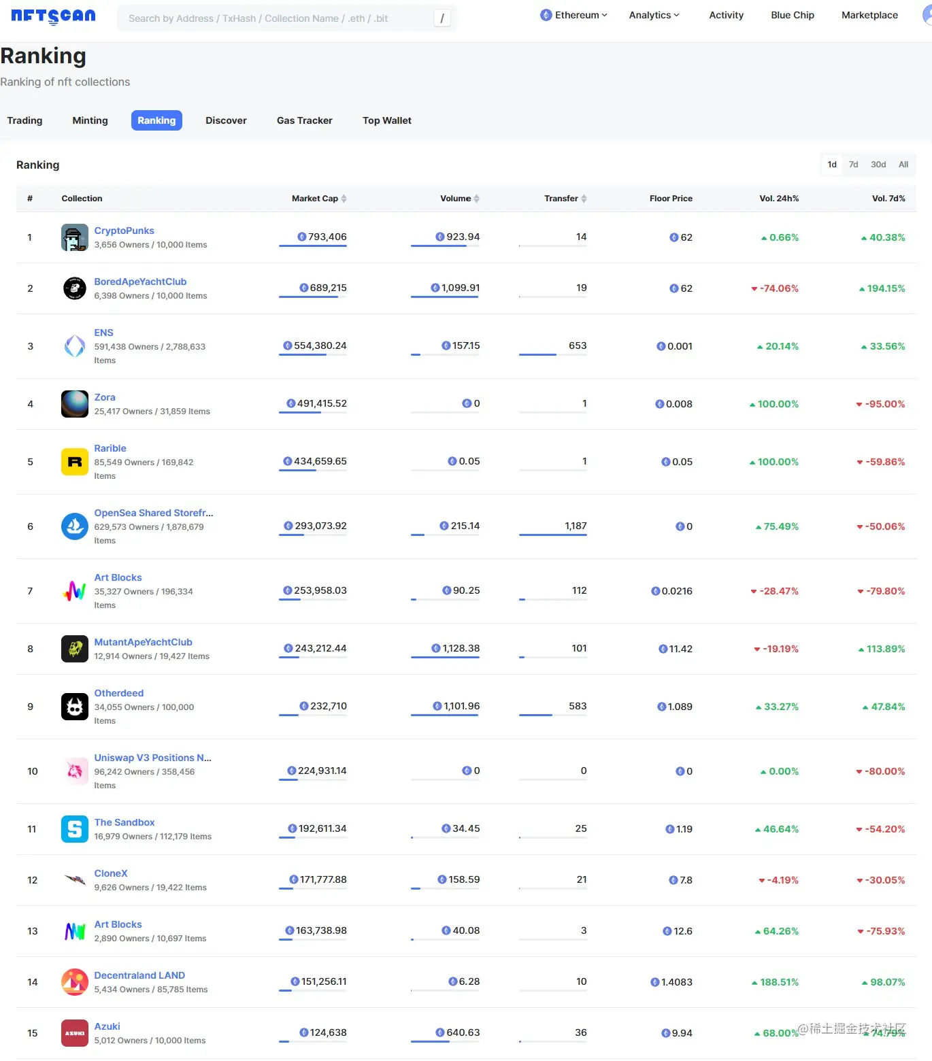Open the OpenSea Shared Storefront link

[x=154, y=513]
